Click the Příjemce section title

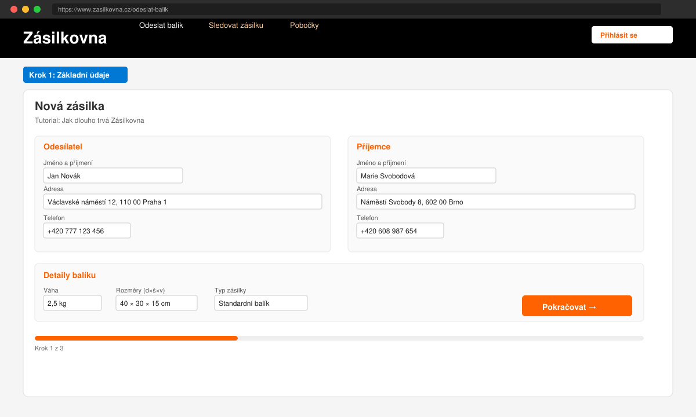(374, 147)
